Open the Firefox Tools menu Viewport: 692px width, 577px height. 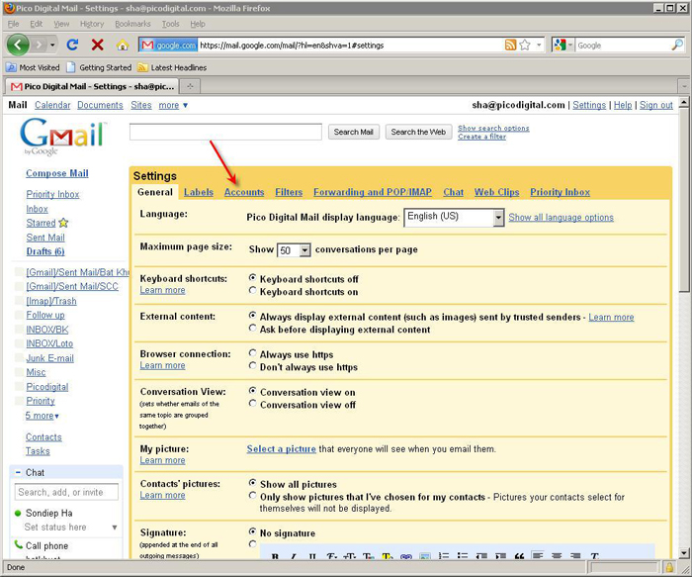tap(170, 24)
